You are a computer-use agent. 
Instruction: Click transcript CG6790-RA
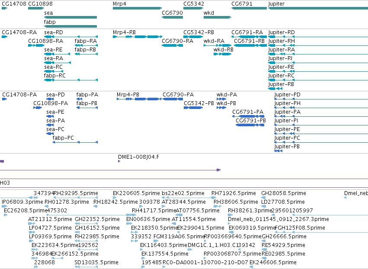[x=172, y=45]
